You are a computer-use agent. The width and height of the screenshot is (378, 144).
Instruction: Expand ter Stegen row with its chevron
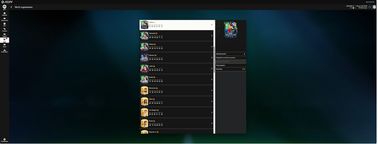[x=212, y=112]
